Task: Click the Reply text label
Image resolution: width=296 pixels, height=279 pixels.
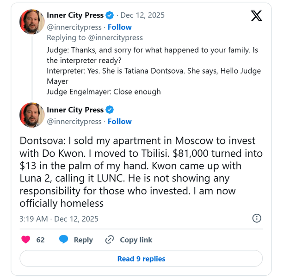Action: click(83, 240)
